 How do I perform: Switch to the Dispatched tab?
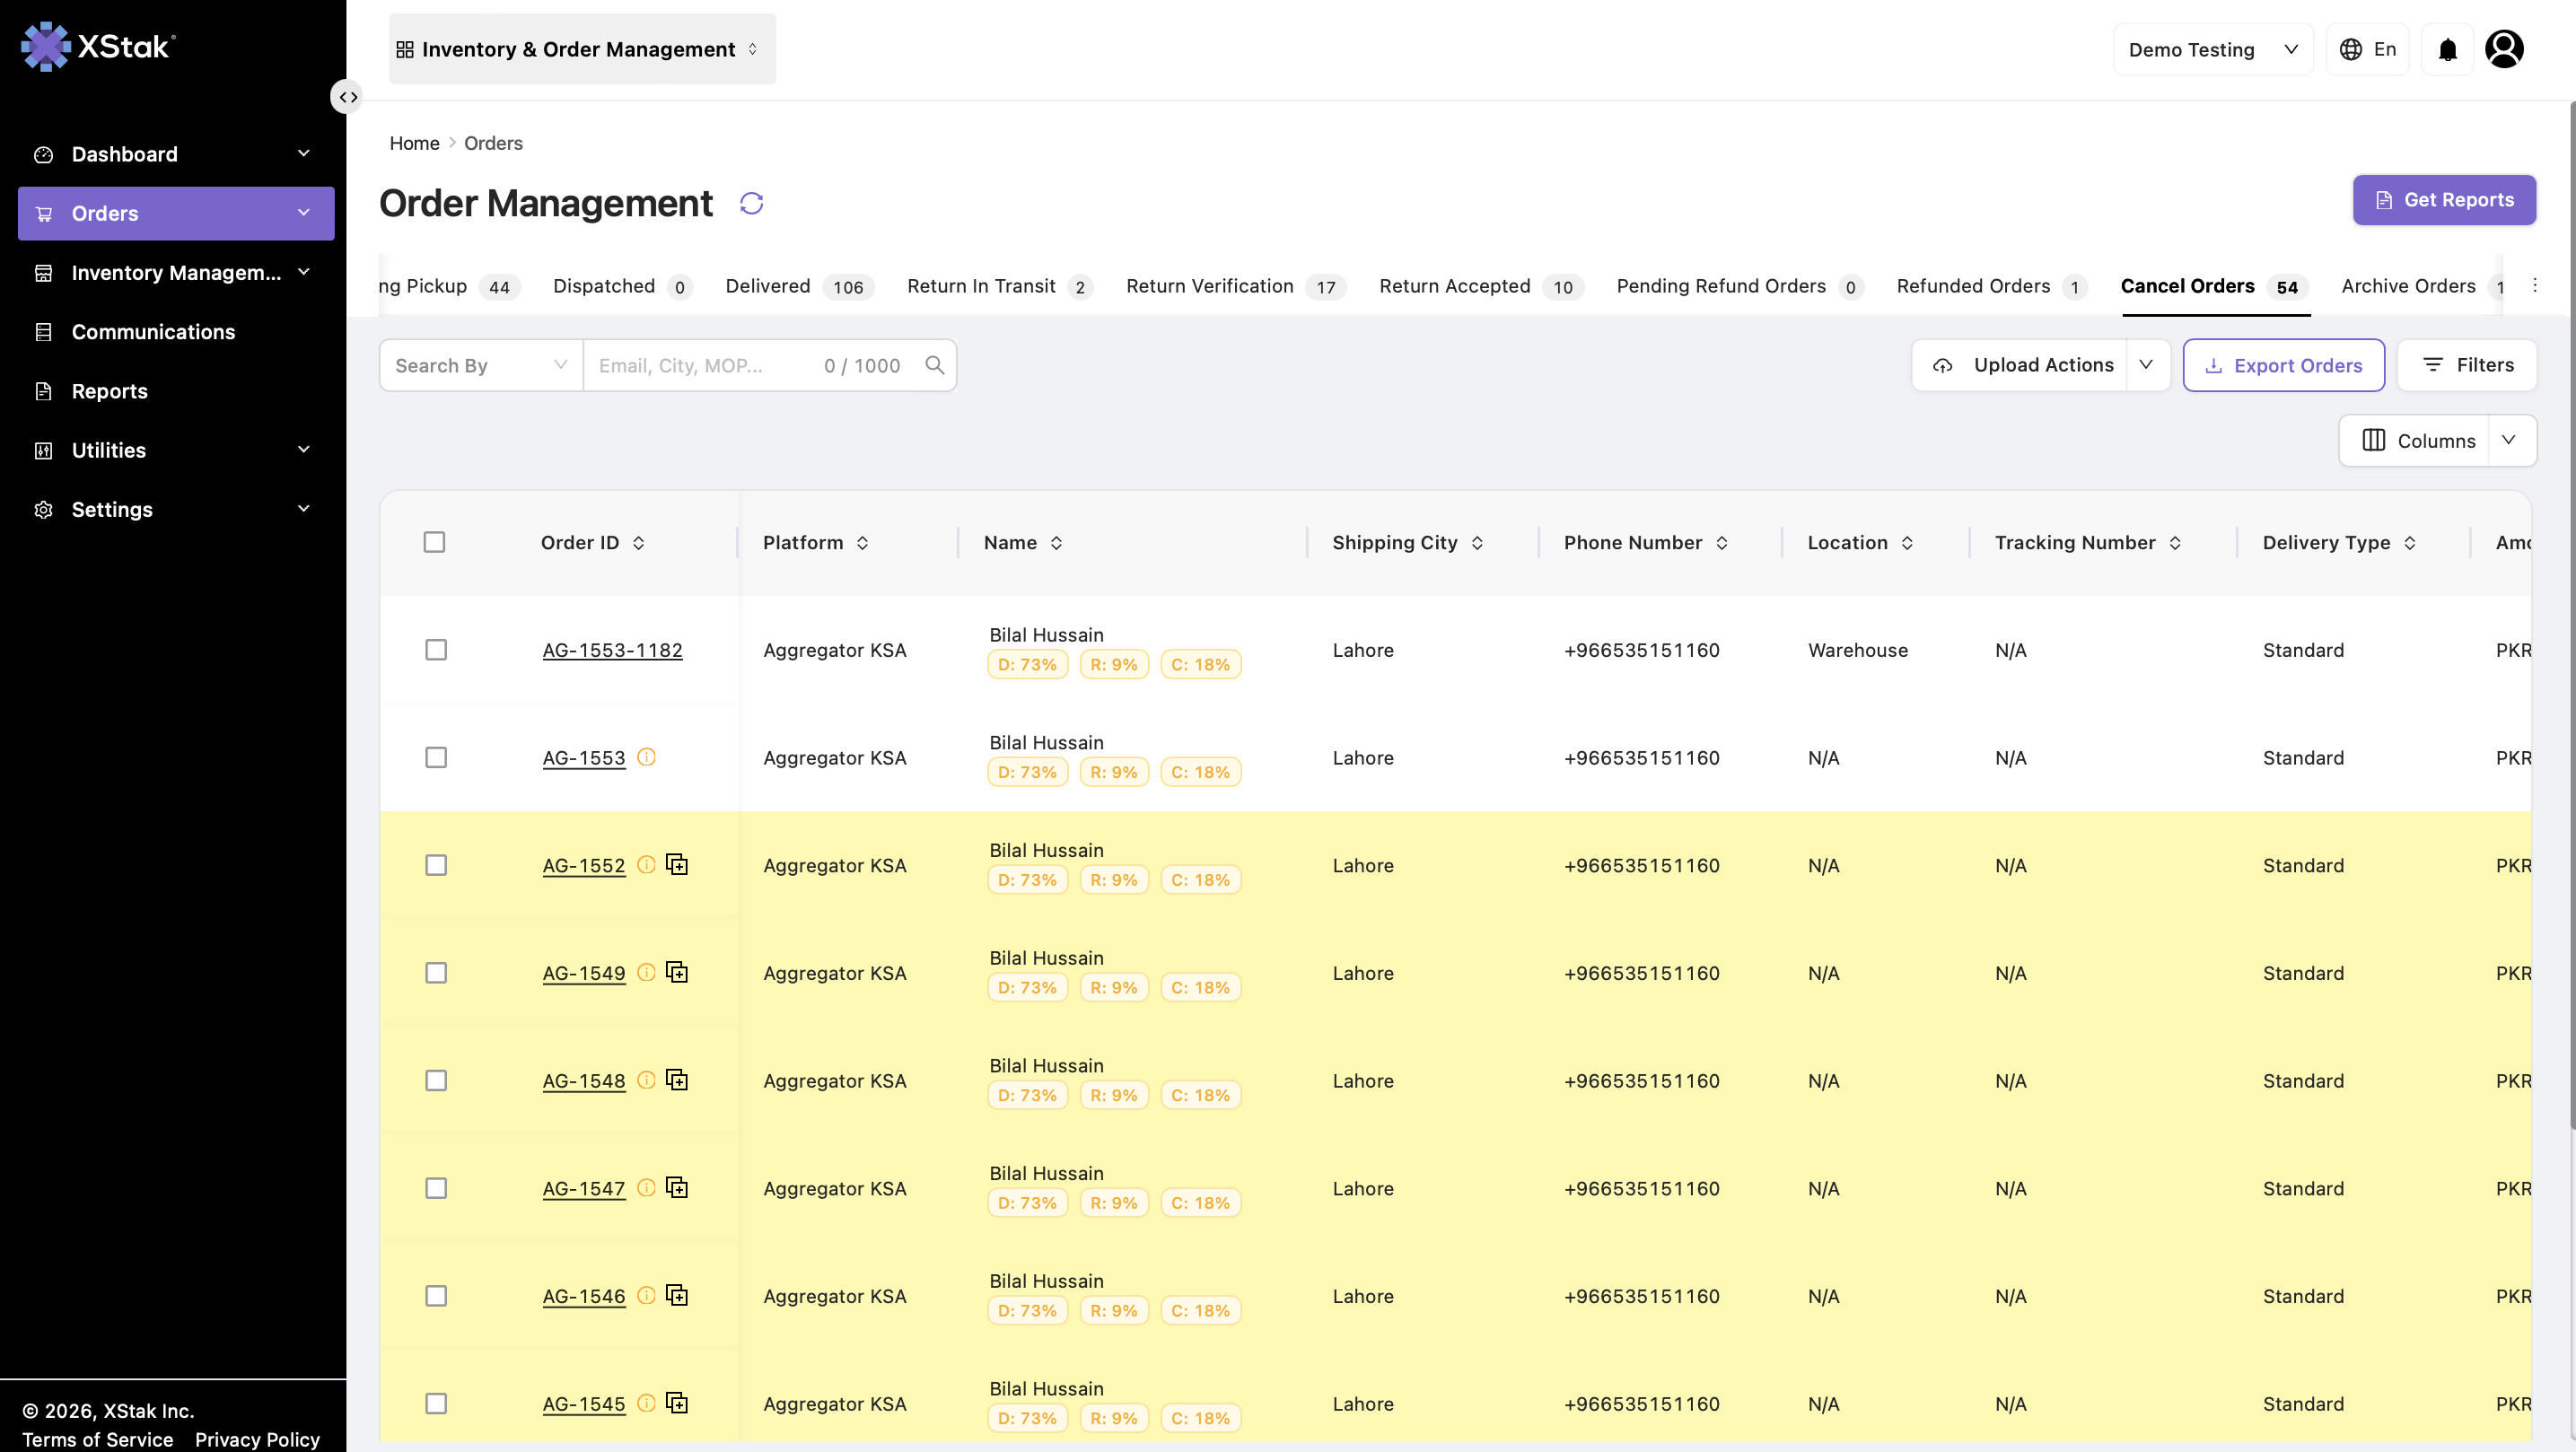point(622,286)
